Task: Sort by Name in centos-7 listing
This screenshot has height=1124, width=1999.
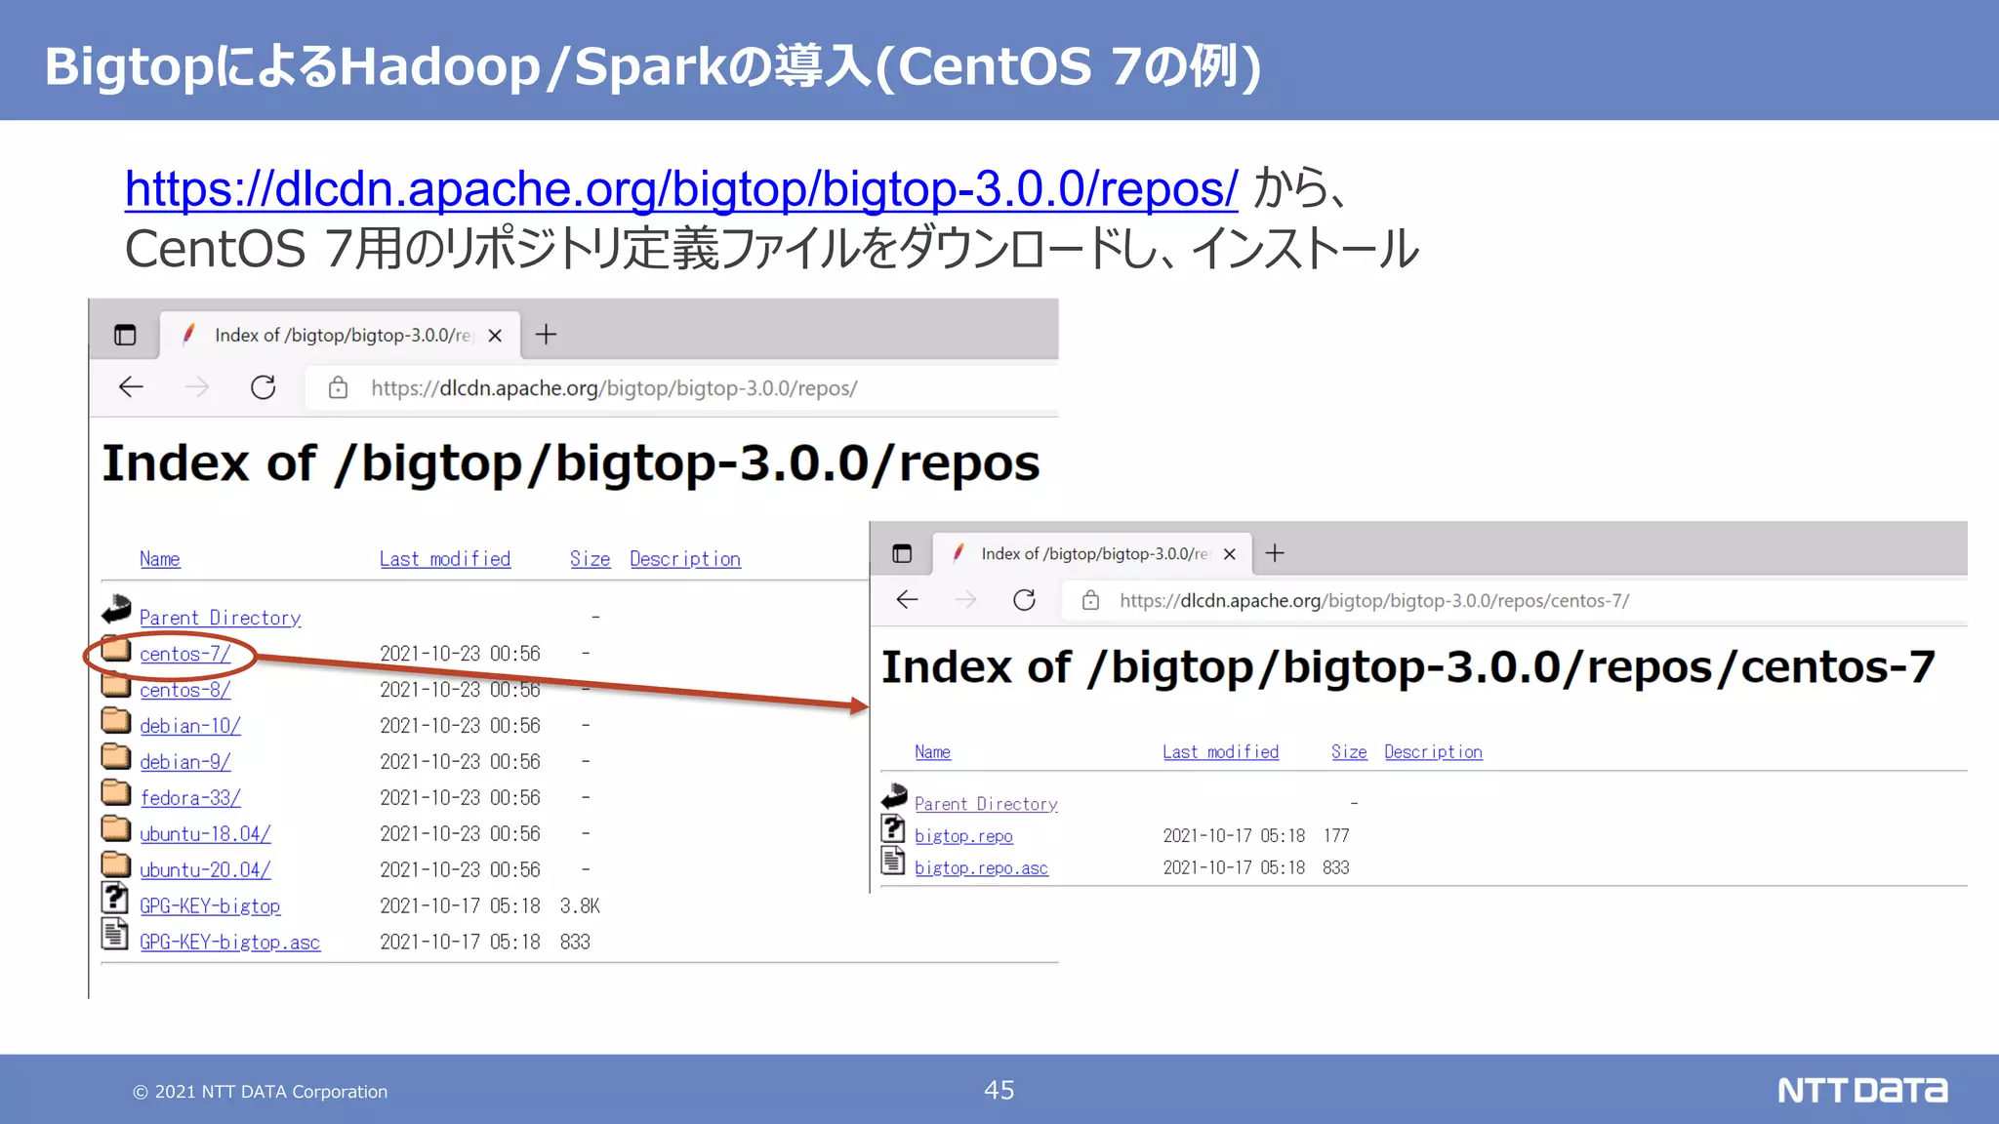Action: [933, 752]
